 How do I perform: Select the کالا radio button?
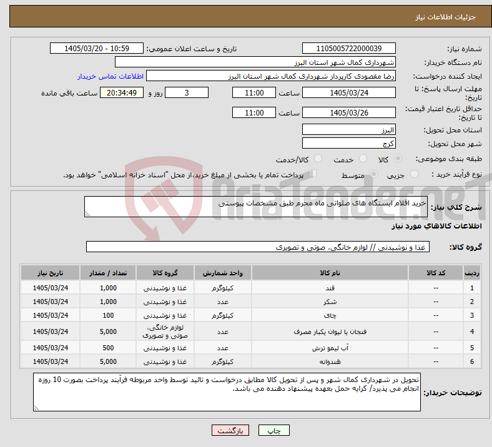point(398,159)
